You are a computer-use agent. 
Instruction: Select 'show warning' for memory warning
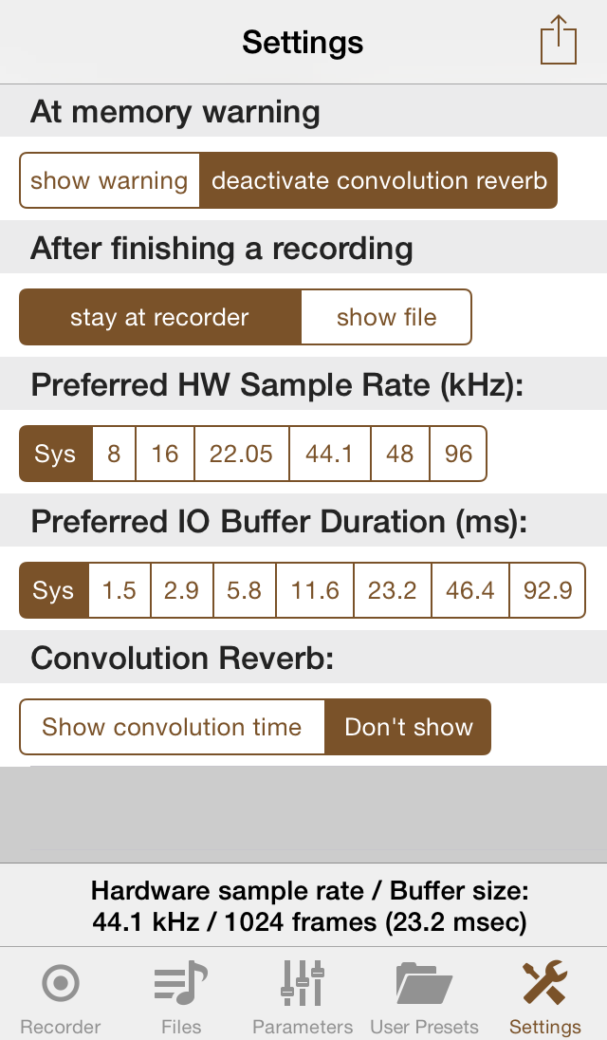coord(109,180)
